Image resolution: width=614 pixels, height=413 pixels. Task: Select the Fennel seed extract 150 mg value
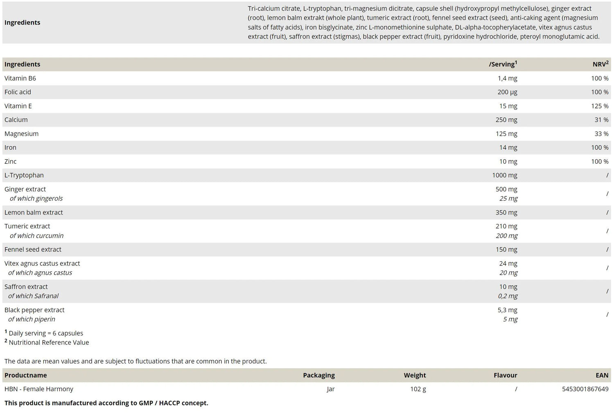[506, 249]
